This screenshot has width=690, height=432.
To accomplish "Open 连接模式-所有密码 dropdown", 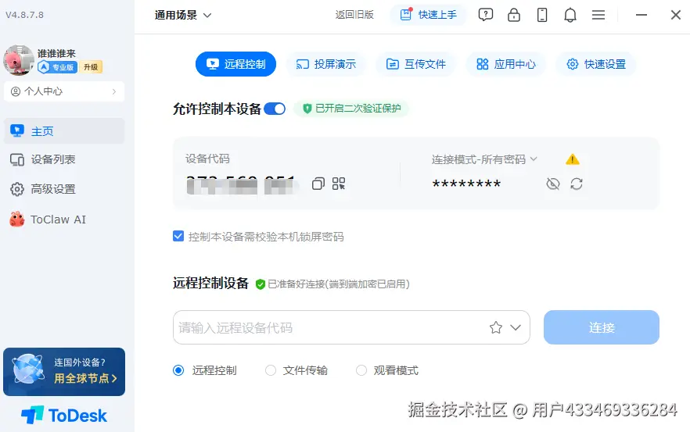I will tap(484, 159).
